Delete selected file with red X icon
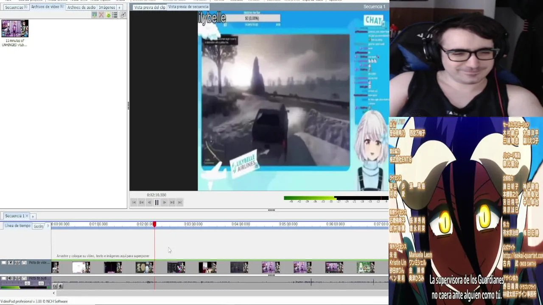Viewport: 543px width, 305px height. point(101,15)
